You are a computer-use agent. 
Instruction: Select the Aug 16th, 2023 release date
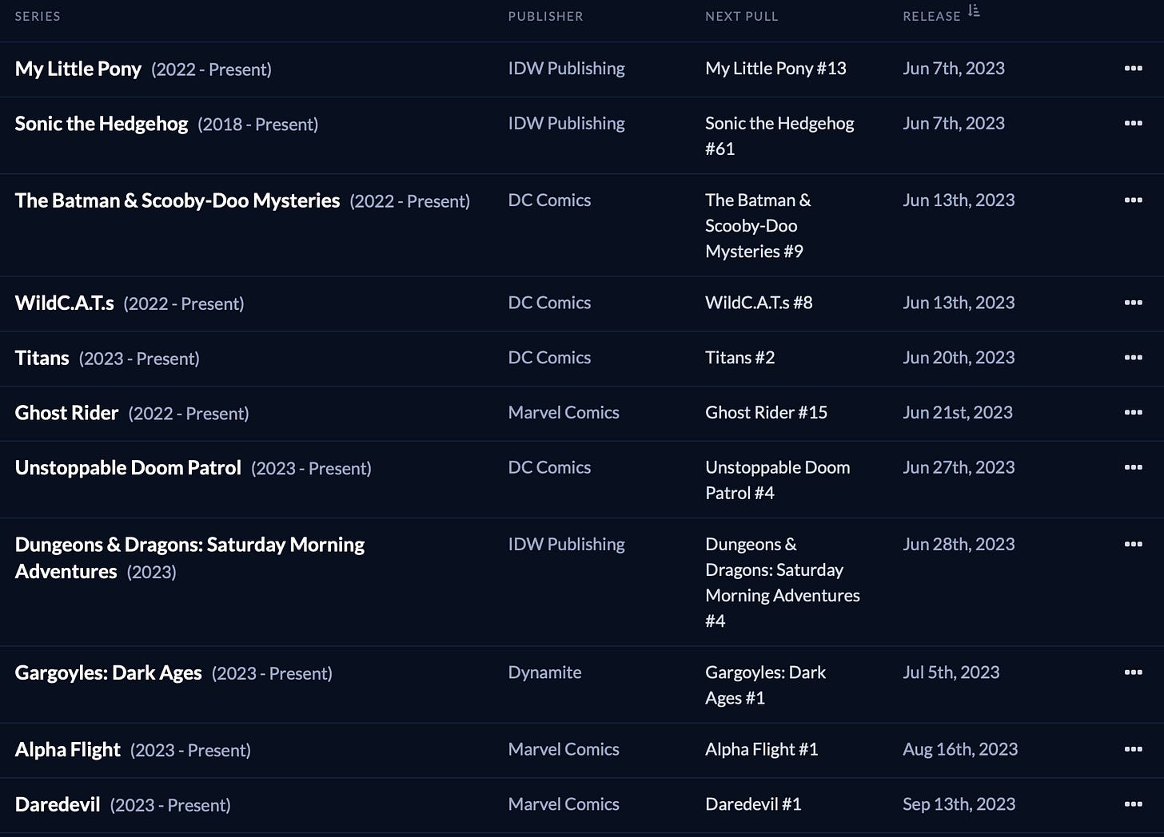(960, 749)
